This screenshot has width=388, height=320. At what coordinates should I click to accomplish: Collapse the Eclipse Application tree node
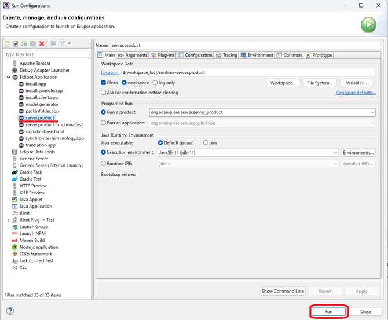coord(9,77)
